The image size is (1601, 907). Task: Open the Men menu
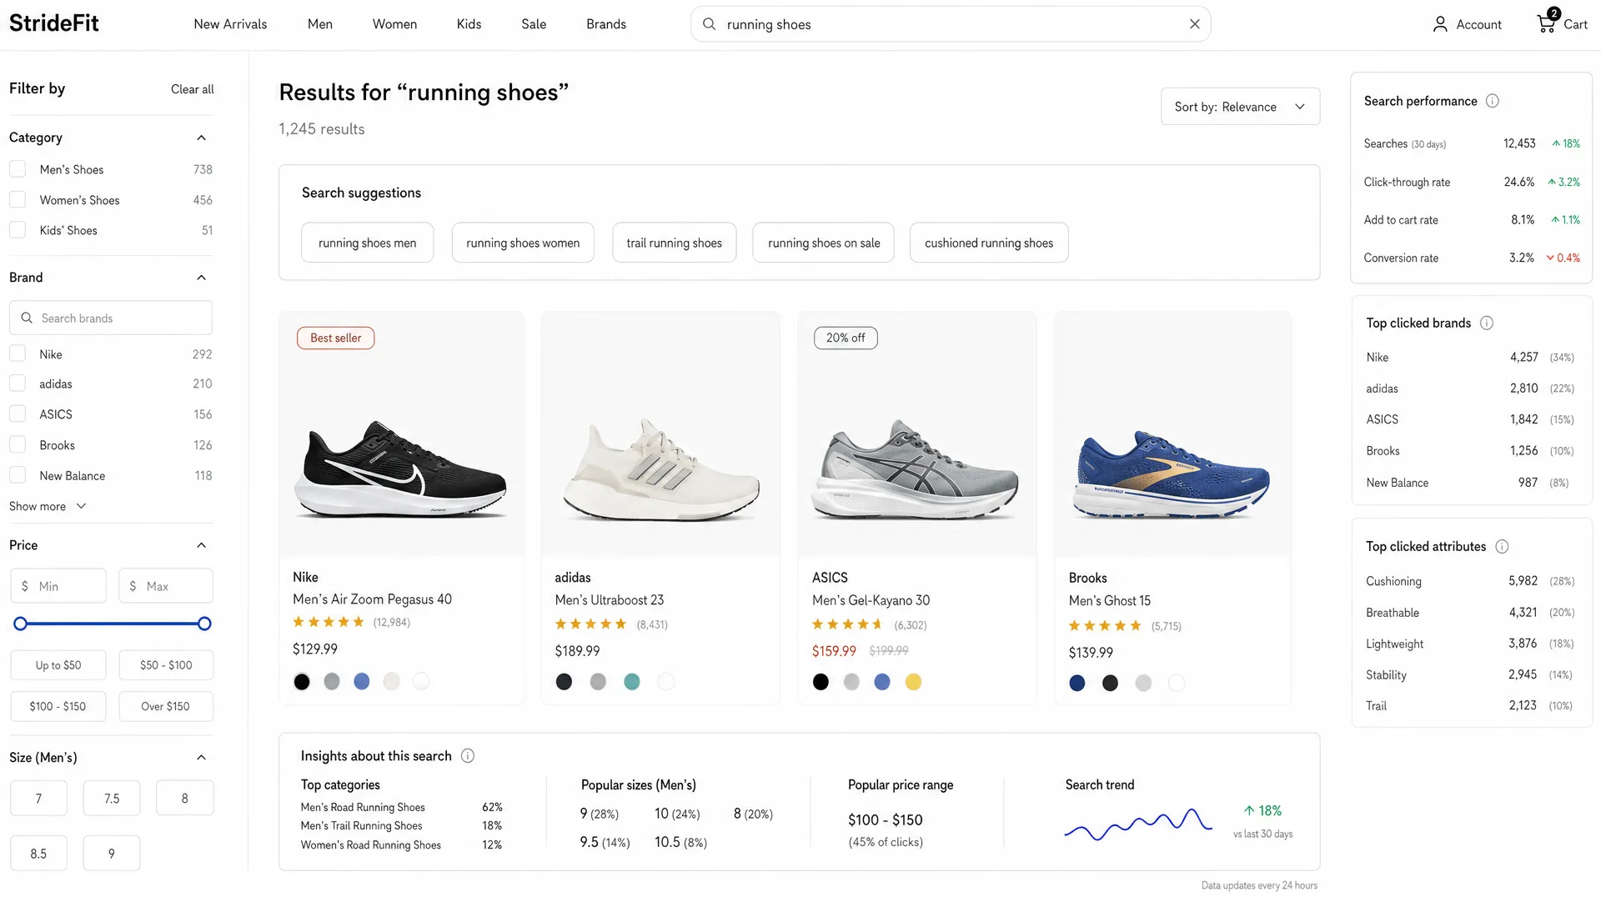click(x=320, y=24)
